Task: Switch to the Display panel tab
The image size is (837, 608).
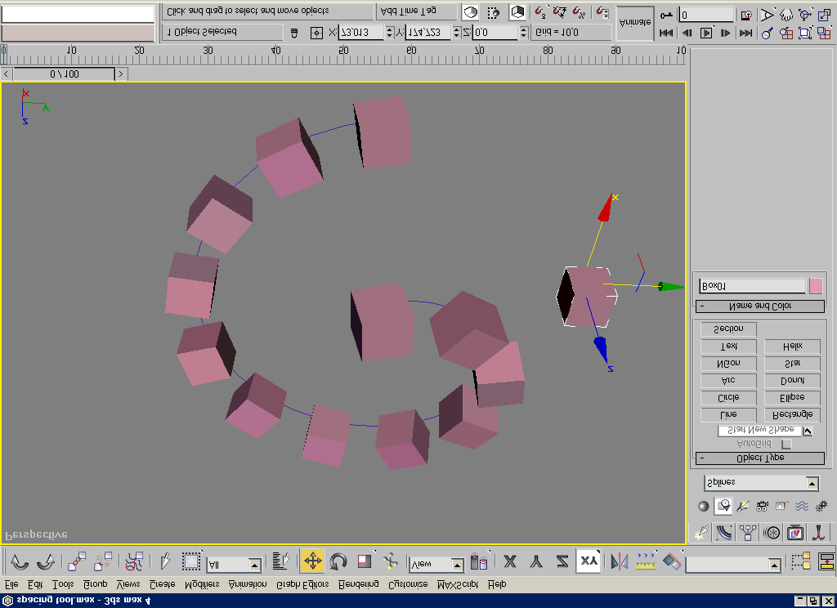Action: (x=795, y=533)
